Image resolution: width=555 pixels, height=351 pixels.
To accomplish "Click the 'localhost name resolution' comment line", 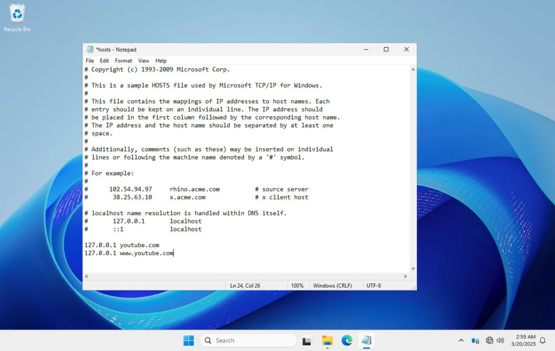I will tap(185, 213).
